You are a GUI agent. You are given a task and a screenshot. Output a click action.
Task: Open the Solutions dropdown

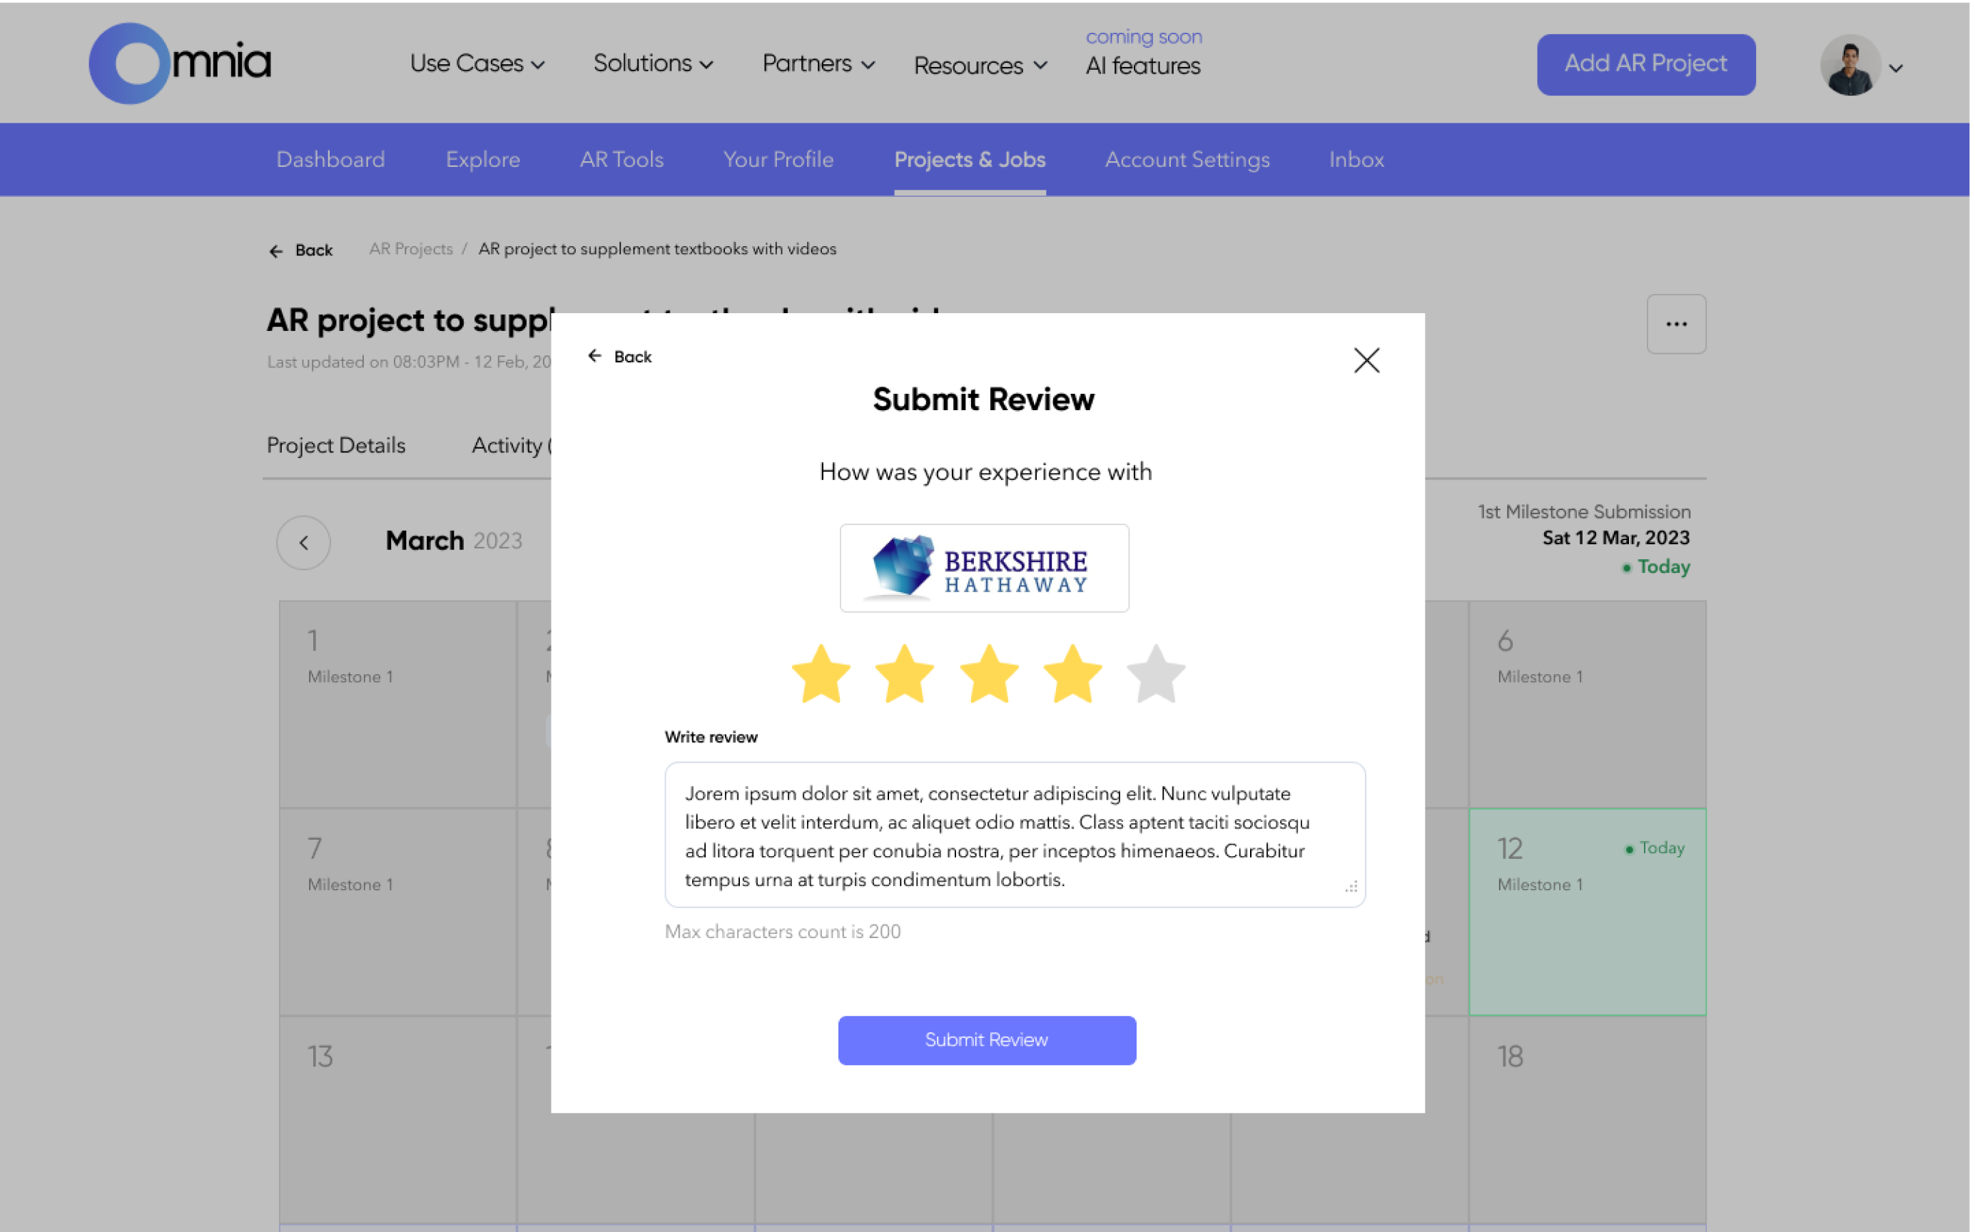click(654, 63)
